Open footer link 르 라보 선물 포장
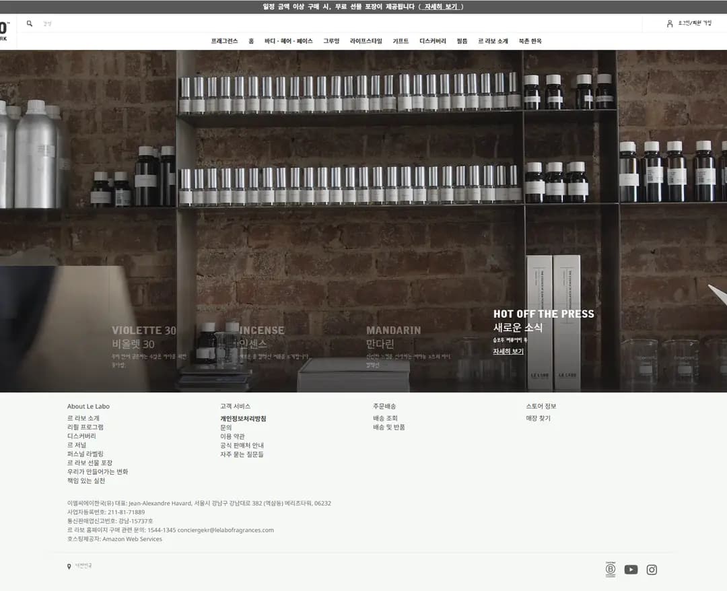This screenshot has width=727, height=591. pyautogui.click(x=90, y=462)
